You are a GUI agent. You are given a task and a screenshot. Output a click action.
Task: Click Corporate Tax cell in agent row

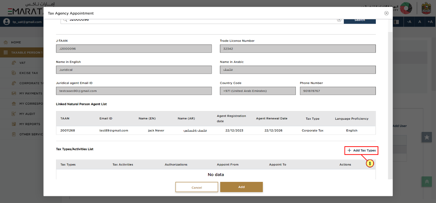pos(312,130)
